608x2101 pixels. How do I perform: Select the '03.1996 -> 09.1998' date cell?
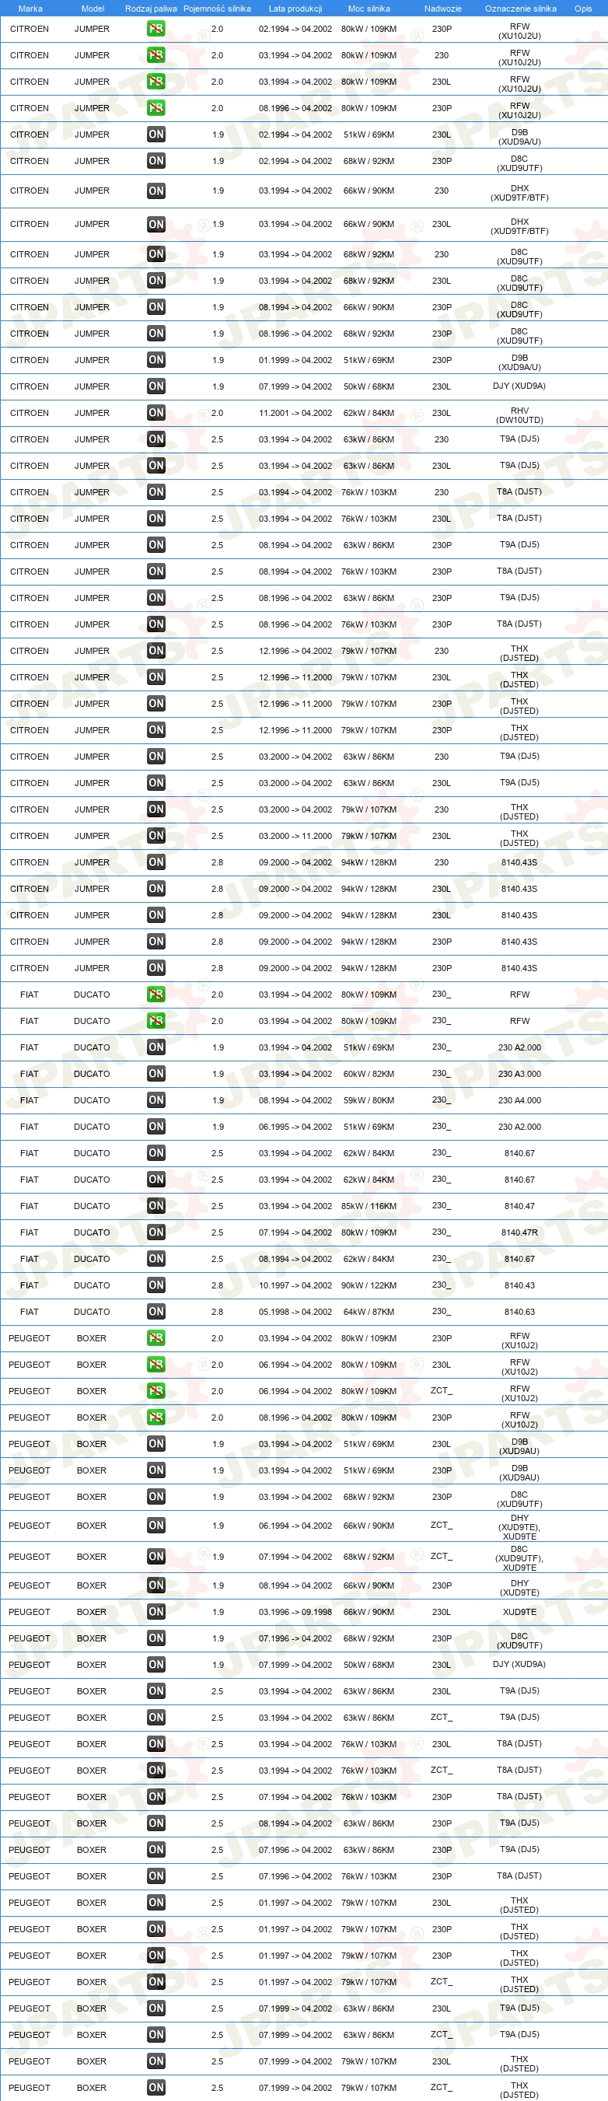pyautogui.click(x=295, y=1612)
